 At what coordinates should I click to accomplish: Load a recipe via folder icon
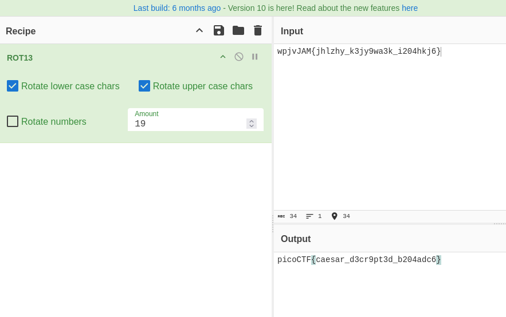click(x=238, y=30)
